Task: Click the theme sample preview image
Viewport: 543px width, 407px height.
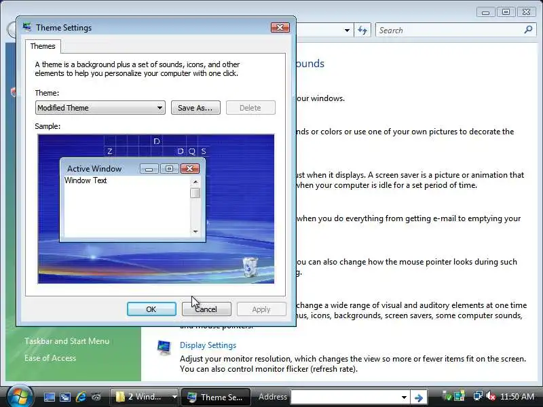Action: [x=156, y=209]
